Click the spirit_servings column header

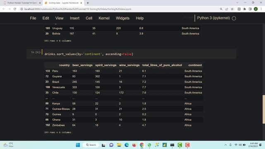pos(106,65)
